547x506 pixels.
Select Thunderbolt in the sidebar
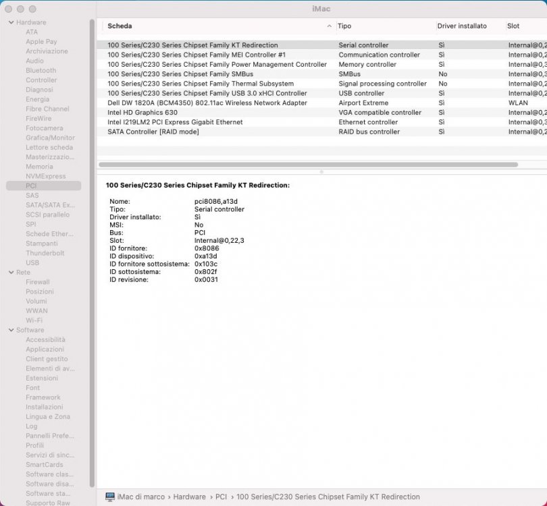tap(45, 253)
